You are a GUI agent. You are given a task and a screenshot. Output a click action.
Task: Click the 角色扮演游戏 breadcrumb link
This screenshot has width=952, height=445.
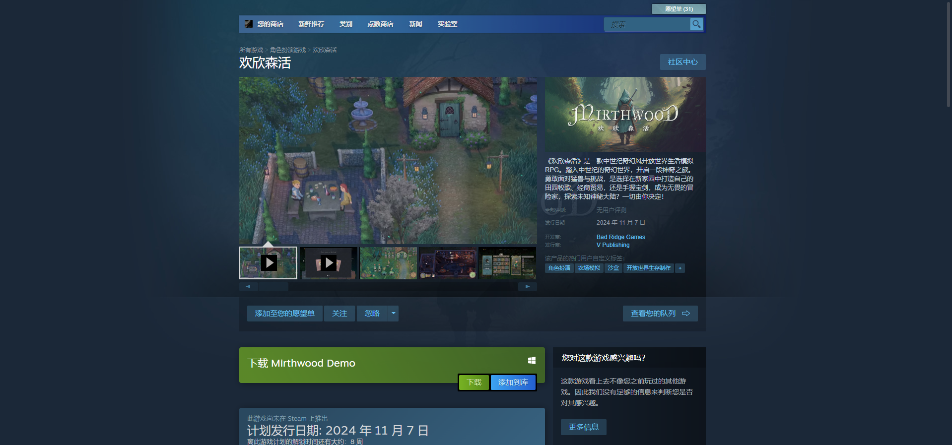click(x=288, y=50)
